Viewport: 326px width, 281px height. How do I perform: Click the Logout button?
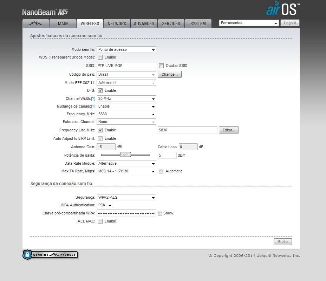pyautogui.click(x=290, y=23)
